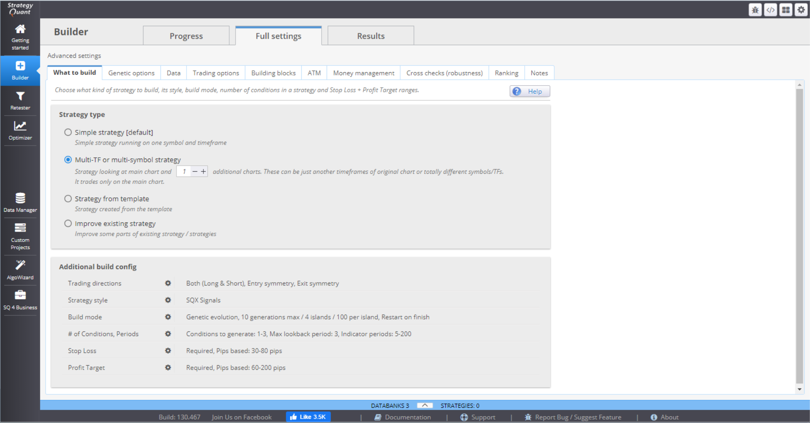
Task: Open Join Us on Facebook link
Action: coord(241,417)
